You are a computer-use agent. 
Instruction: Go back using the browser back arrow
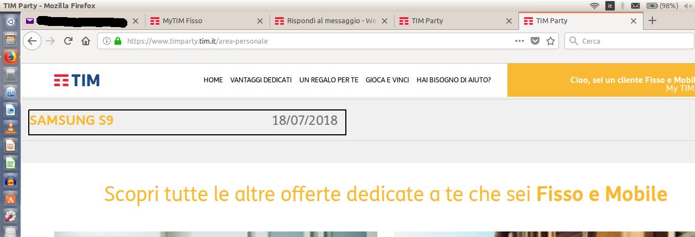point(32,41)
